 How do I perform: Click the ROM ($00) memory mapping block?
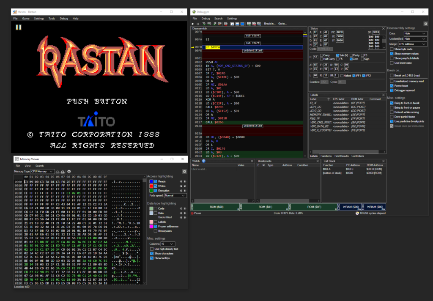click(216, 207)
